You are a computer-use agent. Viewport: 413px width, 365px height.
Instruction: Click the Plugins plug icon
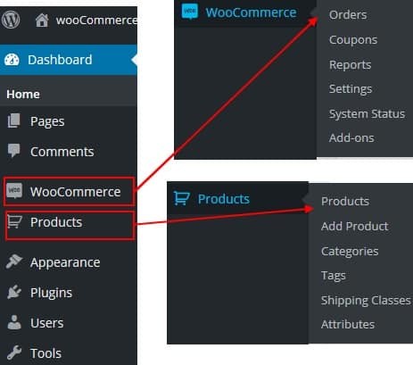pos(14,292)
